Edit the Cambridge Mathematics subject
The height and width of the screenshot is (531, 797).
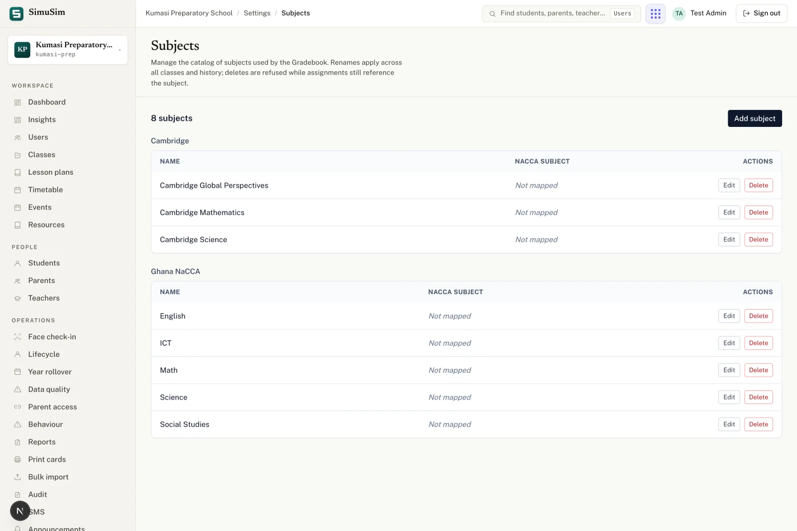[x=729, y=212]
